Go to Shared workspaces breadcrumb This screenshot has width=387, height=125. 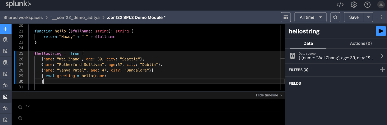pos(23,17)
